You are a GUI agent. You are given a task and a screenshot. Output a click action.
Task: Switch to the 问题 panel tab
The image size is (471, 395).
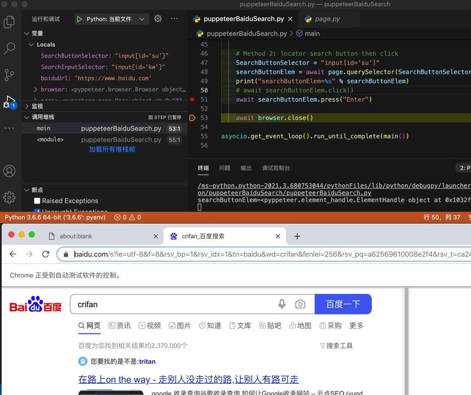click(x=225, y=168)
